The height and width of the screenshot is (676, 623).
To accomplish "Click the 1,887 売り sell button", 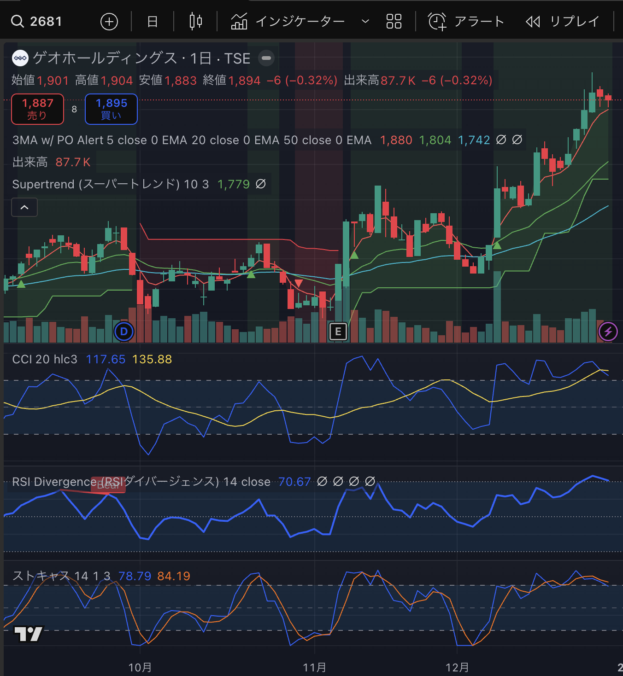I will coord(37,109).
